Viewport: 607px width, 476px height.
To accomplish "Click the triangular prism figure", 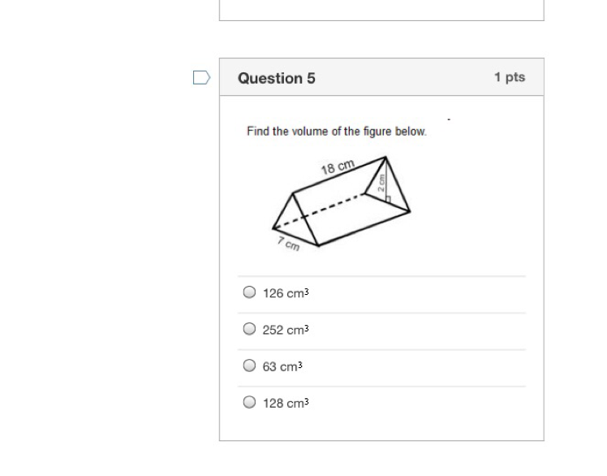I will pos(341,203).
